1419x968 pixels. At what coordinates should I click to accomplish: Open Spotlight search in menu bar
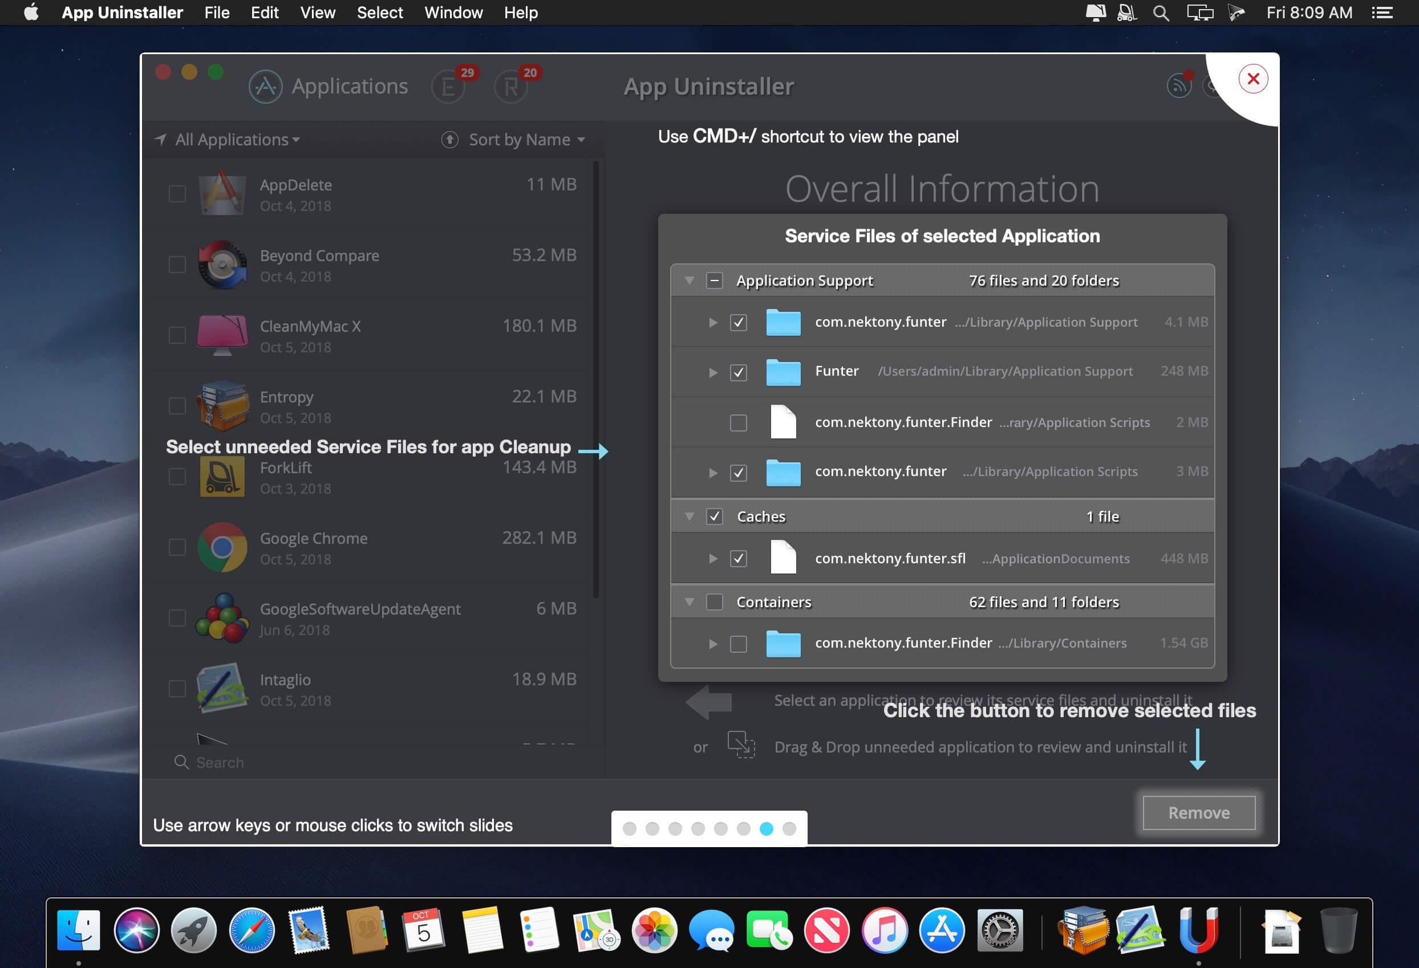pos(1161,13)
